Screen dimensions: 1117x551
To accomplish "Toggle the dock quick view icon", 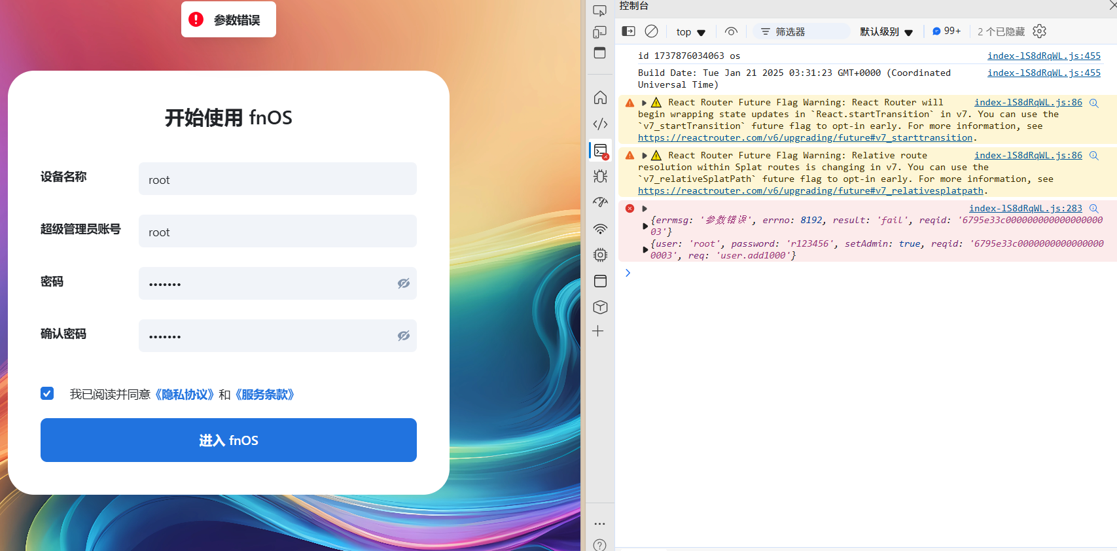I will [x=599, y=53].
